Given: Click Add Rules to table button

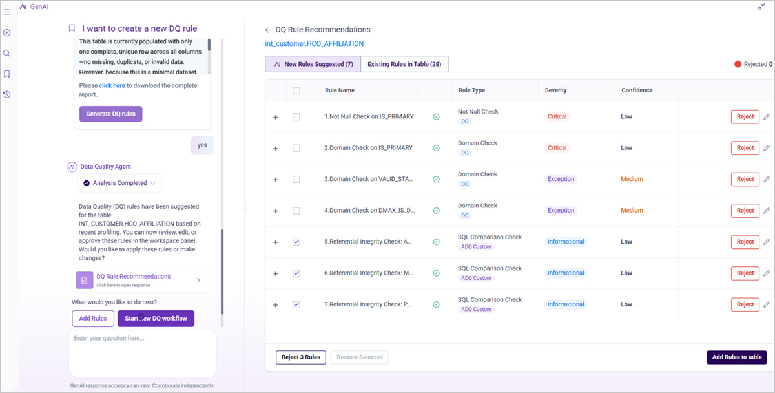Looking at the screenshot, I should click(x=736, y=357).
